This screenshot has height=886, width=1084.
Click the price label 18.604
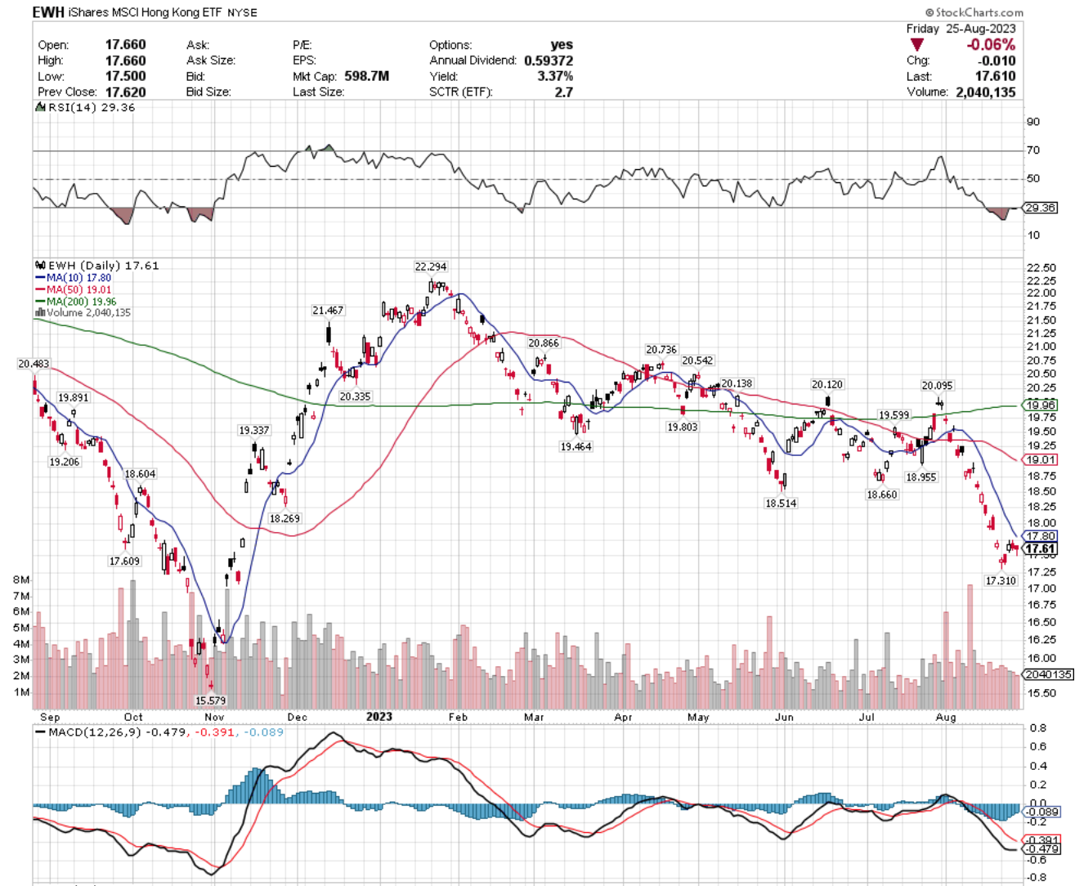(140, 474)
